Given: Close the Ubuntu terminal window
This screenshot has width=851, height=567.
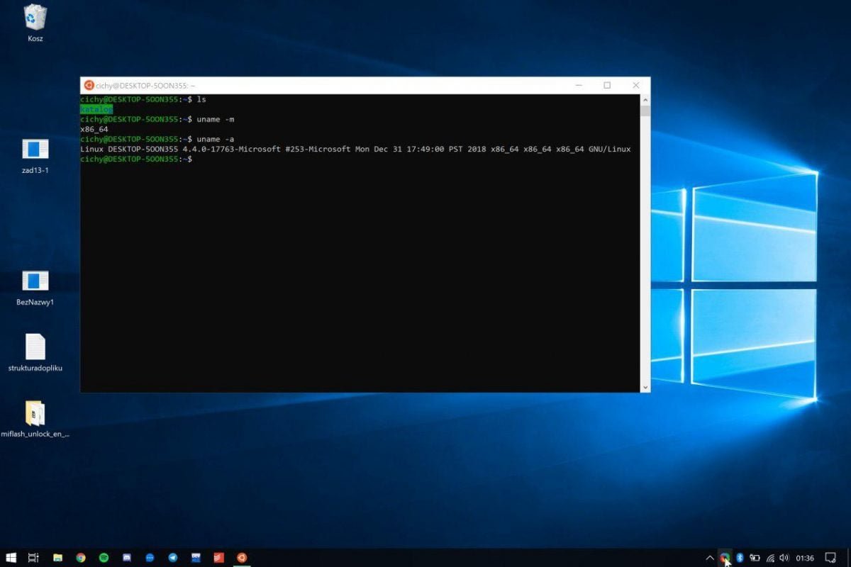Looking at the screenshot, I should [635, 85].
